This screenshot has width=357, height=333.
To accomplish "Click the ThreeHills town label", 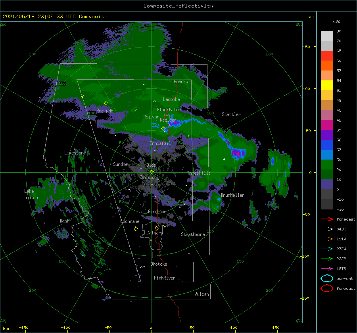I will pos(199,173).
